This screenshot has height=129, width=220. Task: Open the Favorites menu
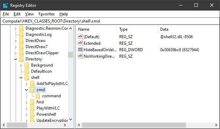[x=46, y=14]
